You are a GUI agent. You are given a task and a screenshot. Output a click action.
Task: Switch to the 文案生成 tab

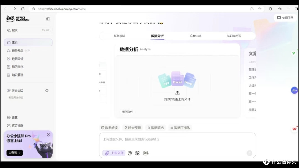click(x=195, y=36)
